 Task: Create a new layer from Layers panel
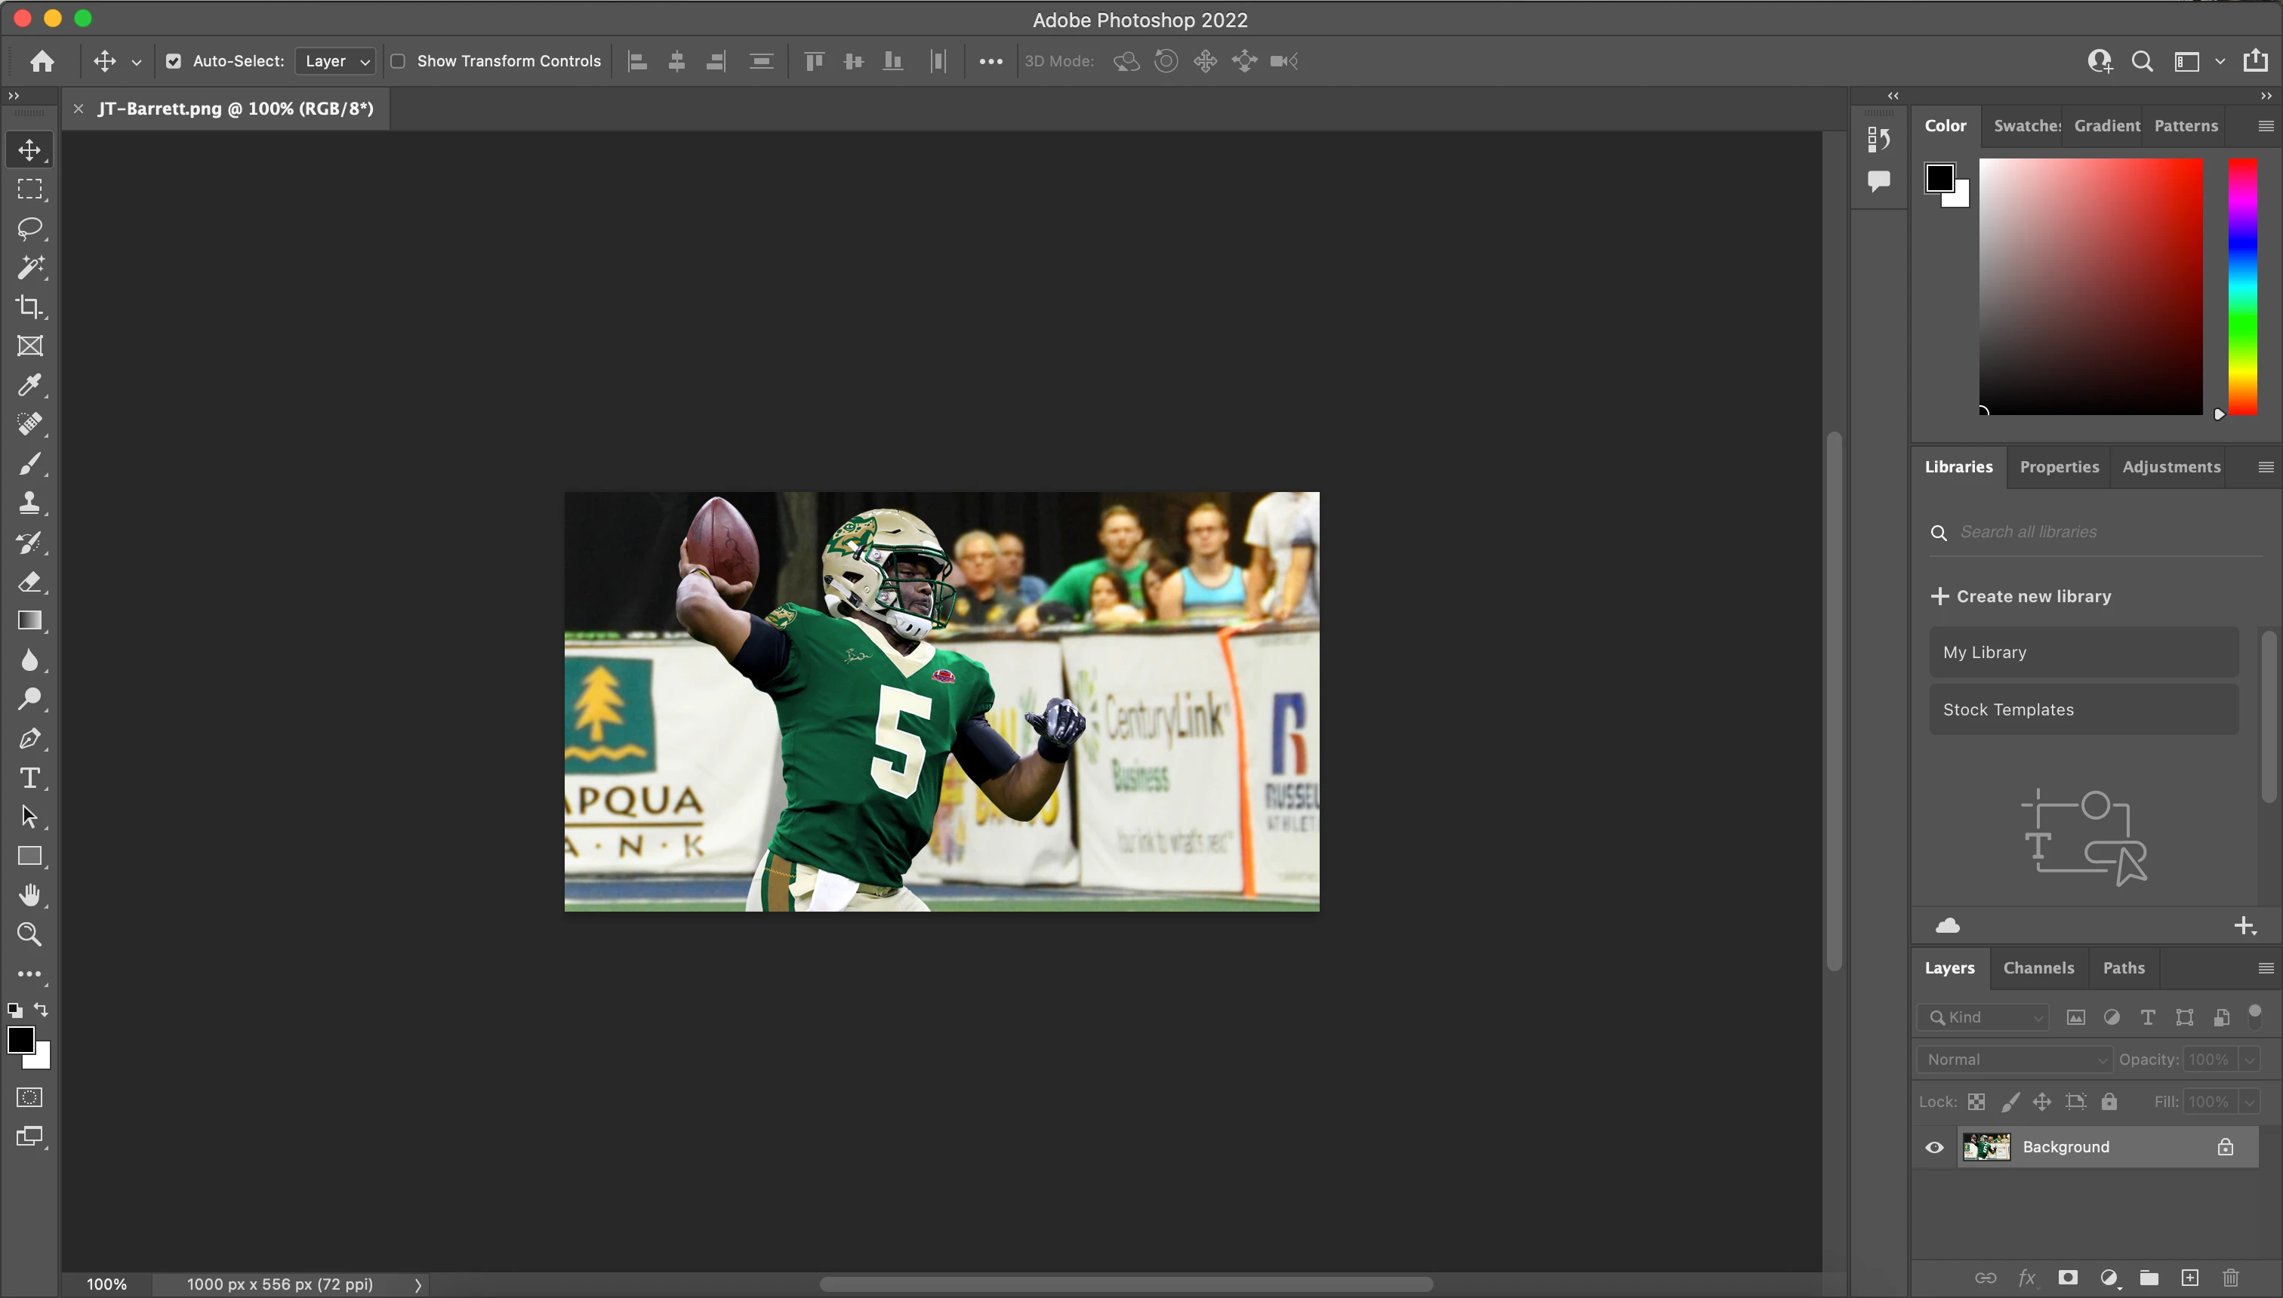(2189, 1278)
